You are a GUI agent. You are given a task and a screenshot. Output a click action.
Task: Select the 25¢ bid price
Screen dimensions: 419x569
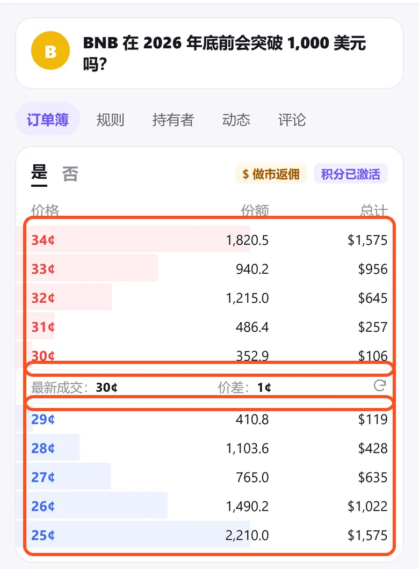[x=43, y=535]
